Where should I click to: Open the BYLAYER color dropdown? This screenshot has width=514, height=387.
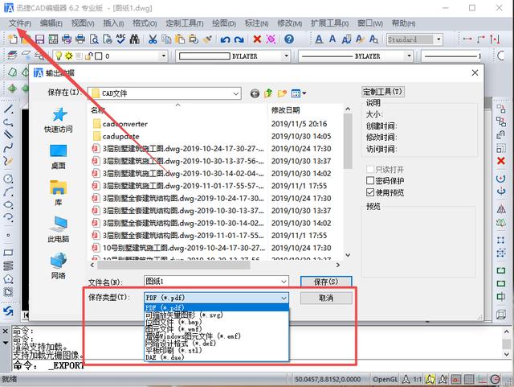286,56
